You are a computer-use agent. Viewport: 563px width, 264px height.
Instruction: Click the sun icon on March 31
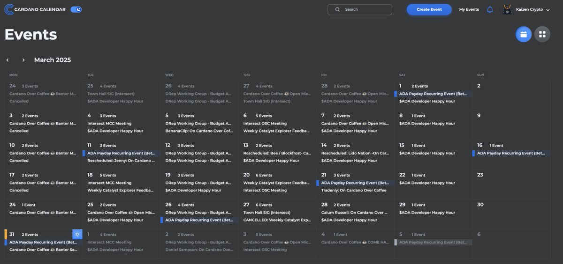point(77,234)
